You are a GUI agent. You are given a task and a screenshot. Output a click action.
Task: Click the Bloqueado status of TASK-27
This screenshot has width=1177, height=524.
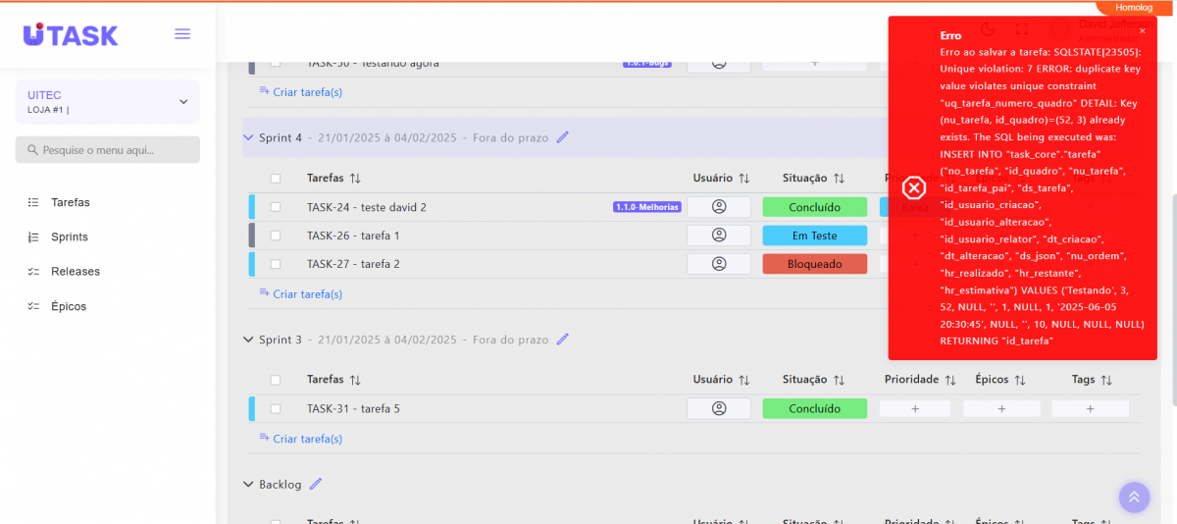(814, 264)
